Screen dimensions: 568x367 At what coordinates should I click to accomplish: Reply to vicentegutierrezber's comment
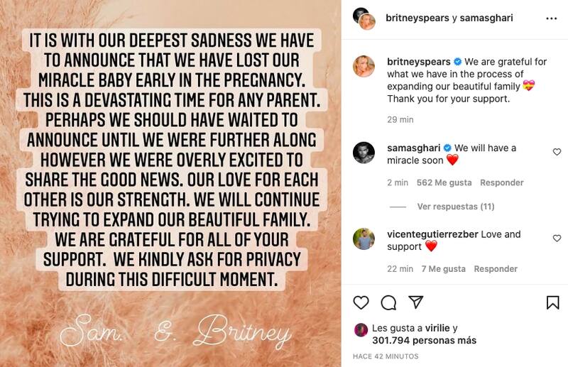click(x=496, y=269)
